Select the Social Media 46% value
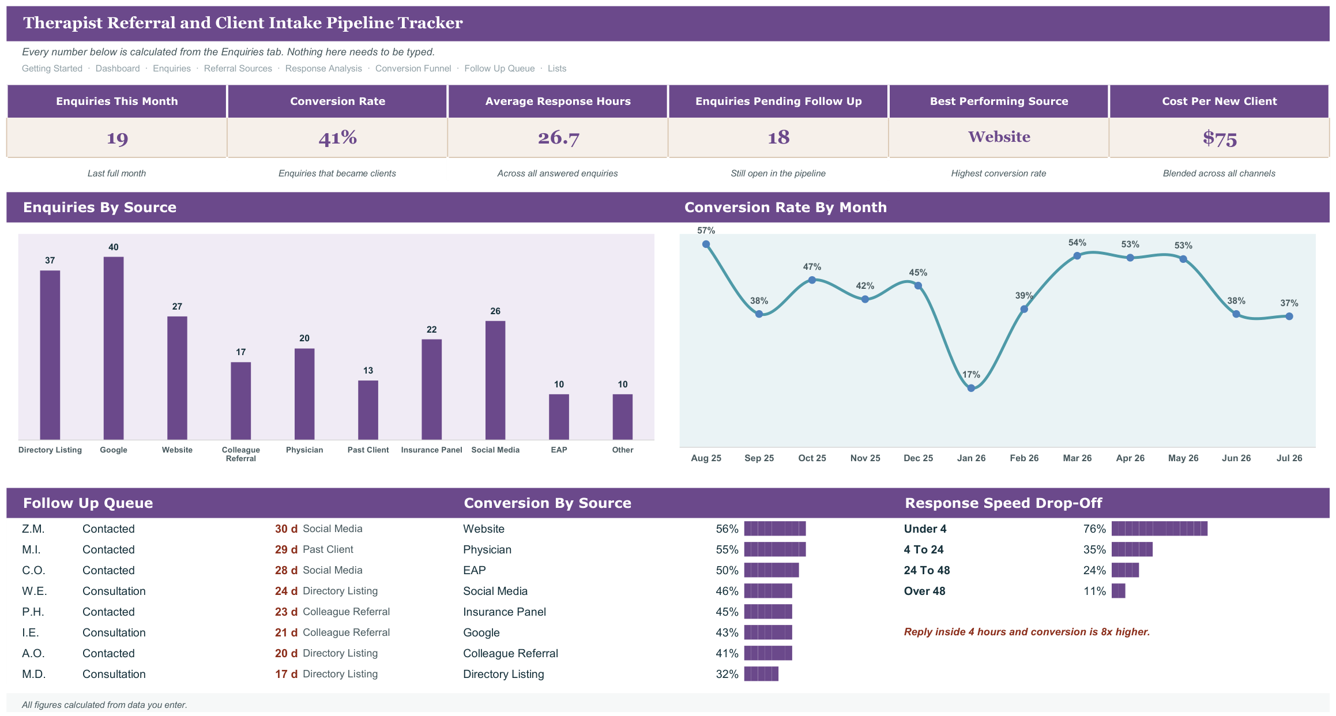Screen dimensions: 1336x716 click(x=727, y=591)
